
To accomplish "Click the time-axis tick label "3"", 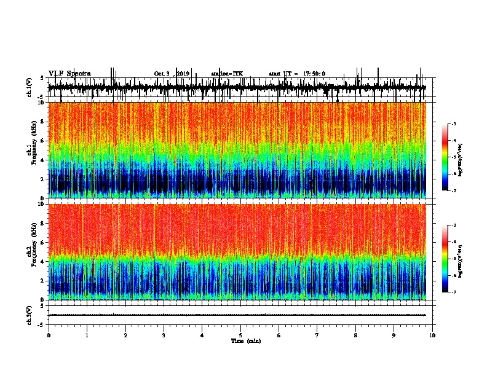I will pyautogui.click(x=164, y=335).
